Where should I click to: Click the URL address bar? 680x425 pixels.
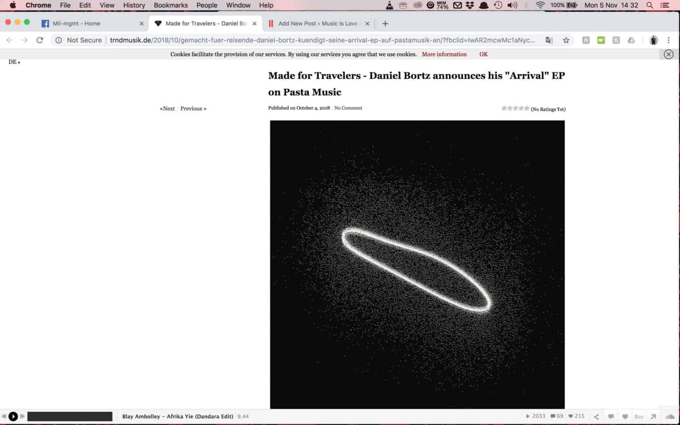pyautogui.click(x=322, y=40)
